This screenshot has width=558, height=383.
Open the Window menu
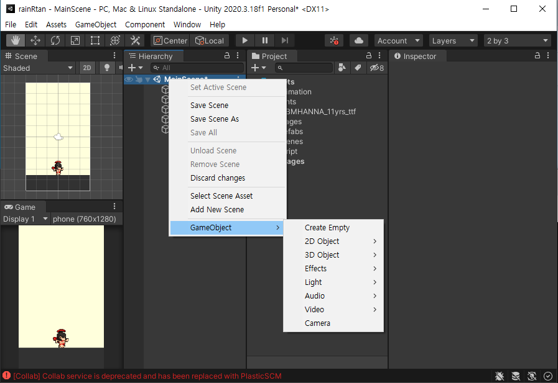coord(187,24)
